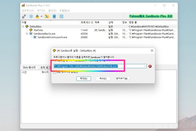The height and width of the screenshot is (131, 196).
Task: Sort by the 명령 줄 column header
Action: 152,22
